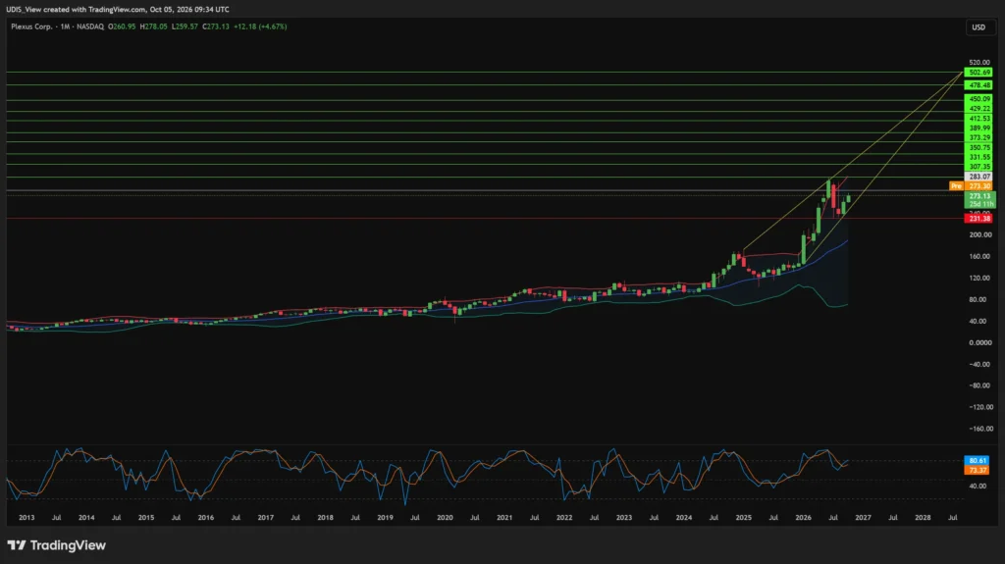Click the 2014 label on time axis
Viewport: 1005px width, 564px height.
pyautogui.click(x=86, y=518)
